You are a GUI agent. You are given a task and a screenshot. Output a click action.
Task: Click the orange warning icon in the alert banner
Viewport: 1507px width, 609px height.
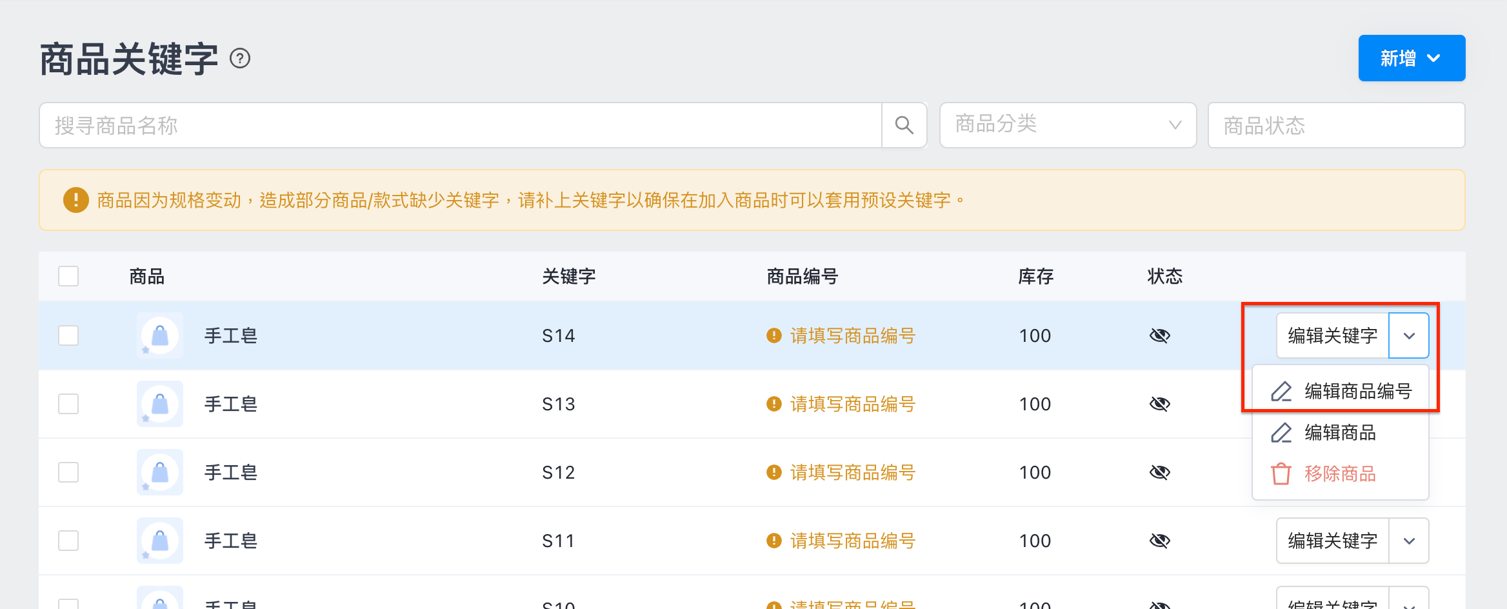pos(75,200)
